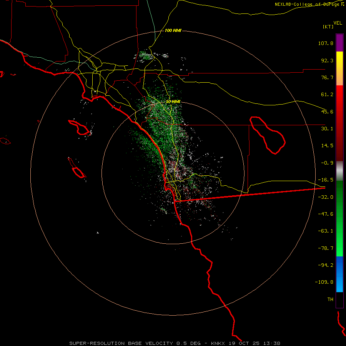
Task: Select the 30.1 scale value
Action: [x=327, y=129]
